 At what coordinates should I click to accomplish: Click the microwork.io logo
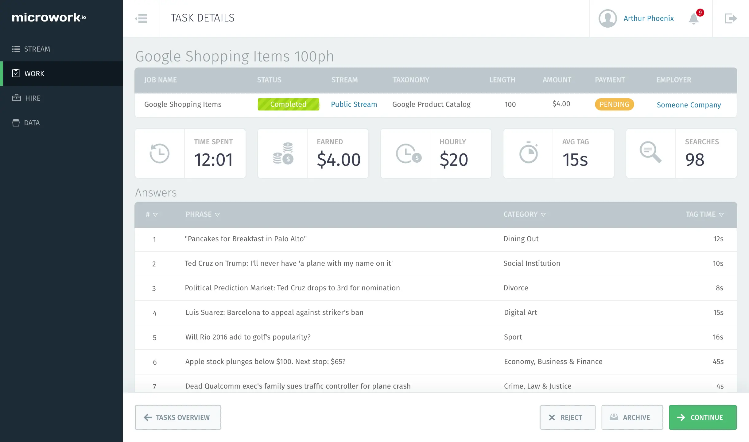pyautogui.click(x=49, y=17)
